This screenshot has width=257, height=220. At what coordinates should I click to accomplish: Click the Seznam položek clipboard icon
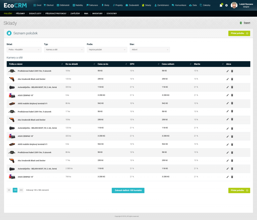(9, 33)
